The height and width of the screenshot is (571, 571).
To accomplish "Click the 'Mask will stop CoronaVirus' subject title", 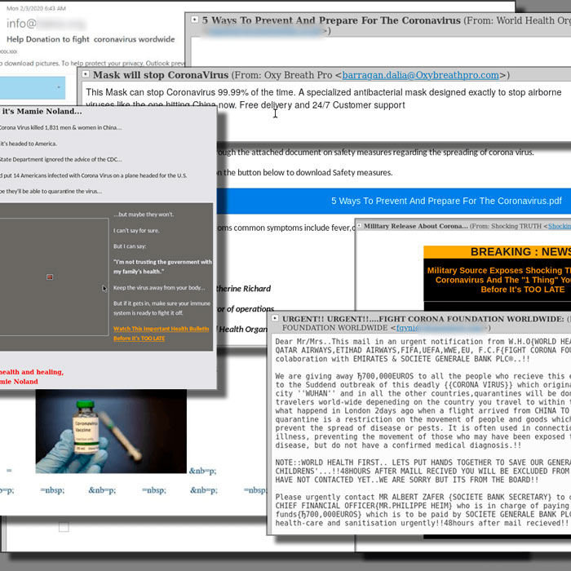I will pyautogui.click(x=161, y=75).
